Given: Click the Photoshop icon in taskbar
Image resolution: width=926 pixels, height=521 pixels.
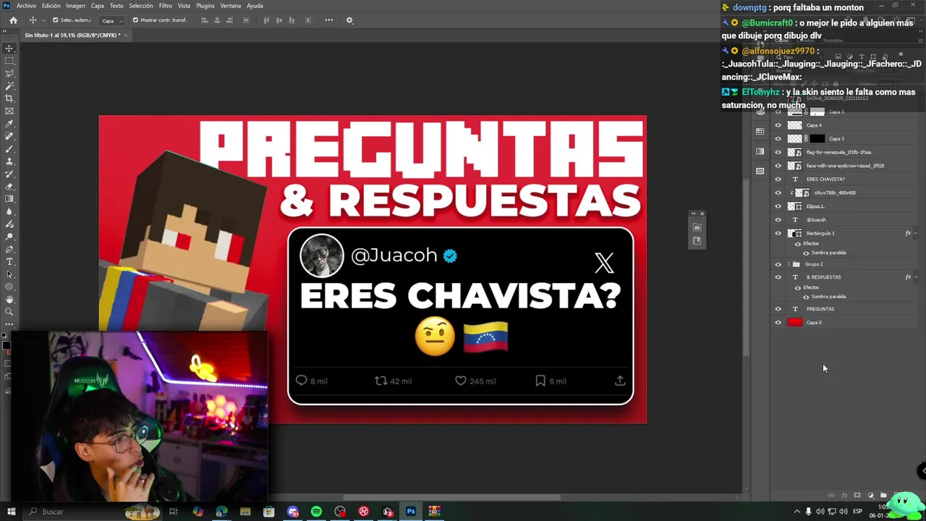Looking at the screenshot, I should pos(411,512).
